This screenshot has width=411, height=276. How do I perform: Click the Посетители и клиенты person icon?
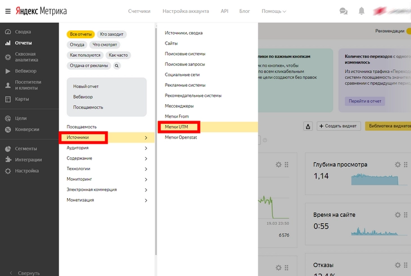8,85
